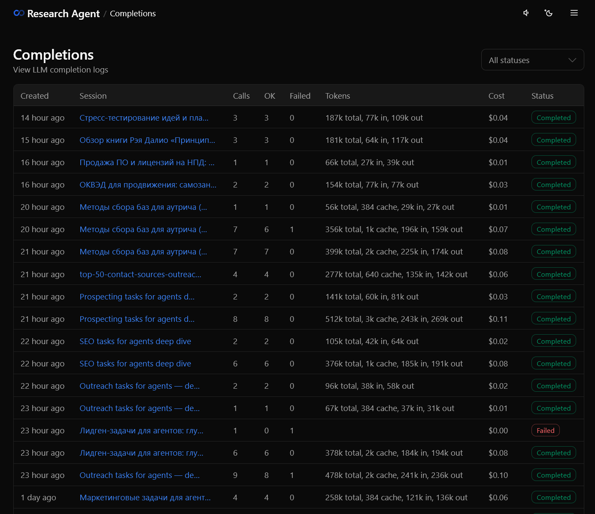Select the '105k total, 42k in, 64k out' cell

372,342
